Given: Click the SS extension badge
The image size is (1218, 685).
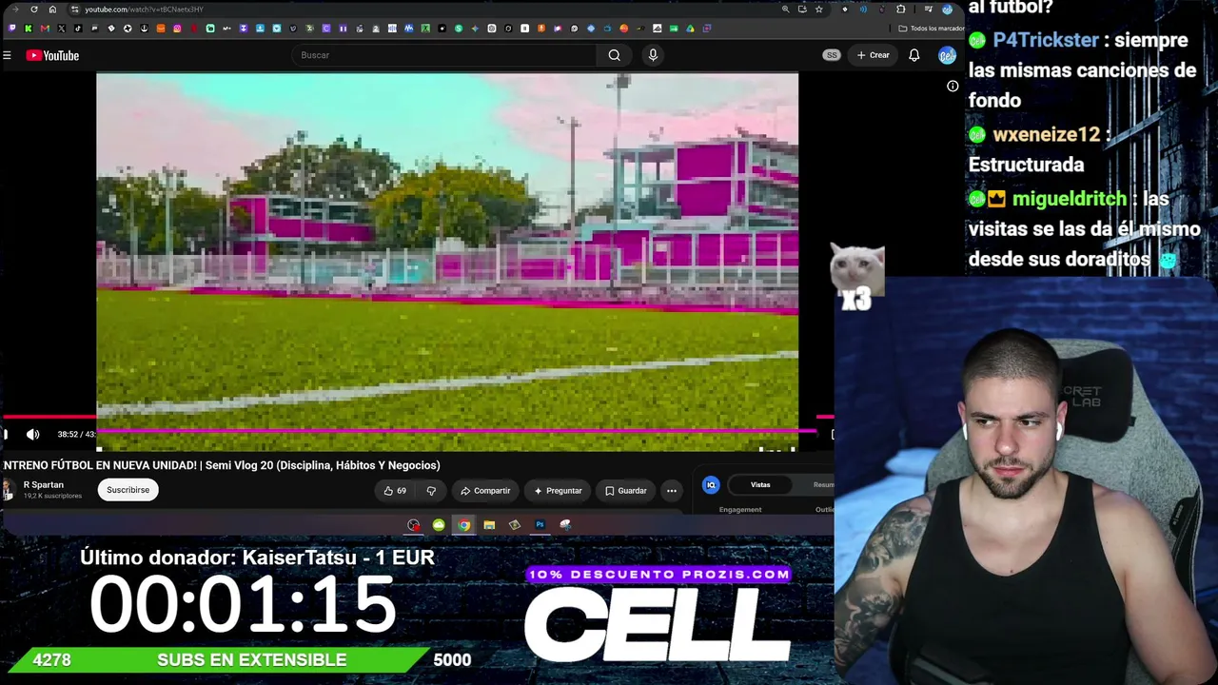Looking at the screenshot, I should pyautogui.click(x=832, y=55).
